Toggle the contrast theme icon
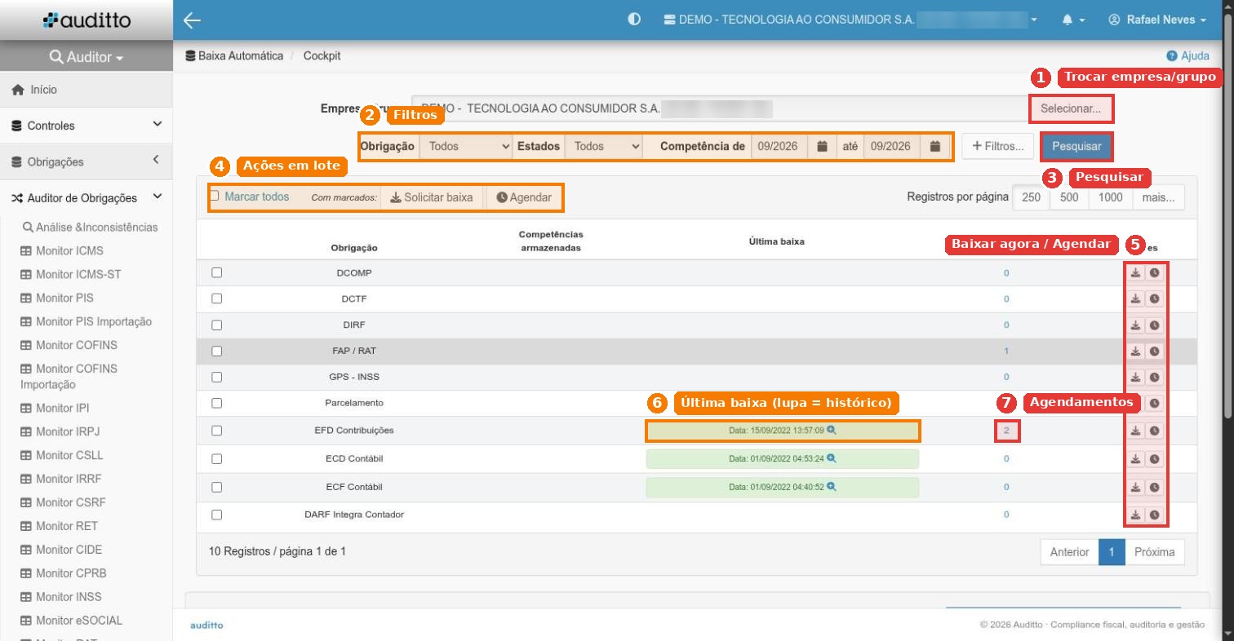Screen dimensions: 1234x641 (634, 20)
